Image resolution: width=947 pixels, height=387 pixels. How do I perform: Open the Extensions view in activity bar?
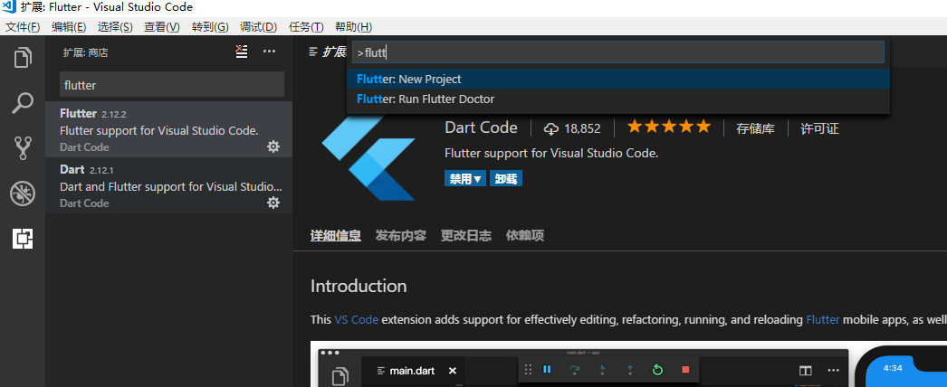(23, 239)
